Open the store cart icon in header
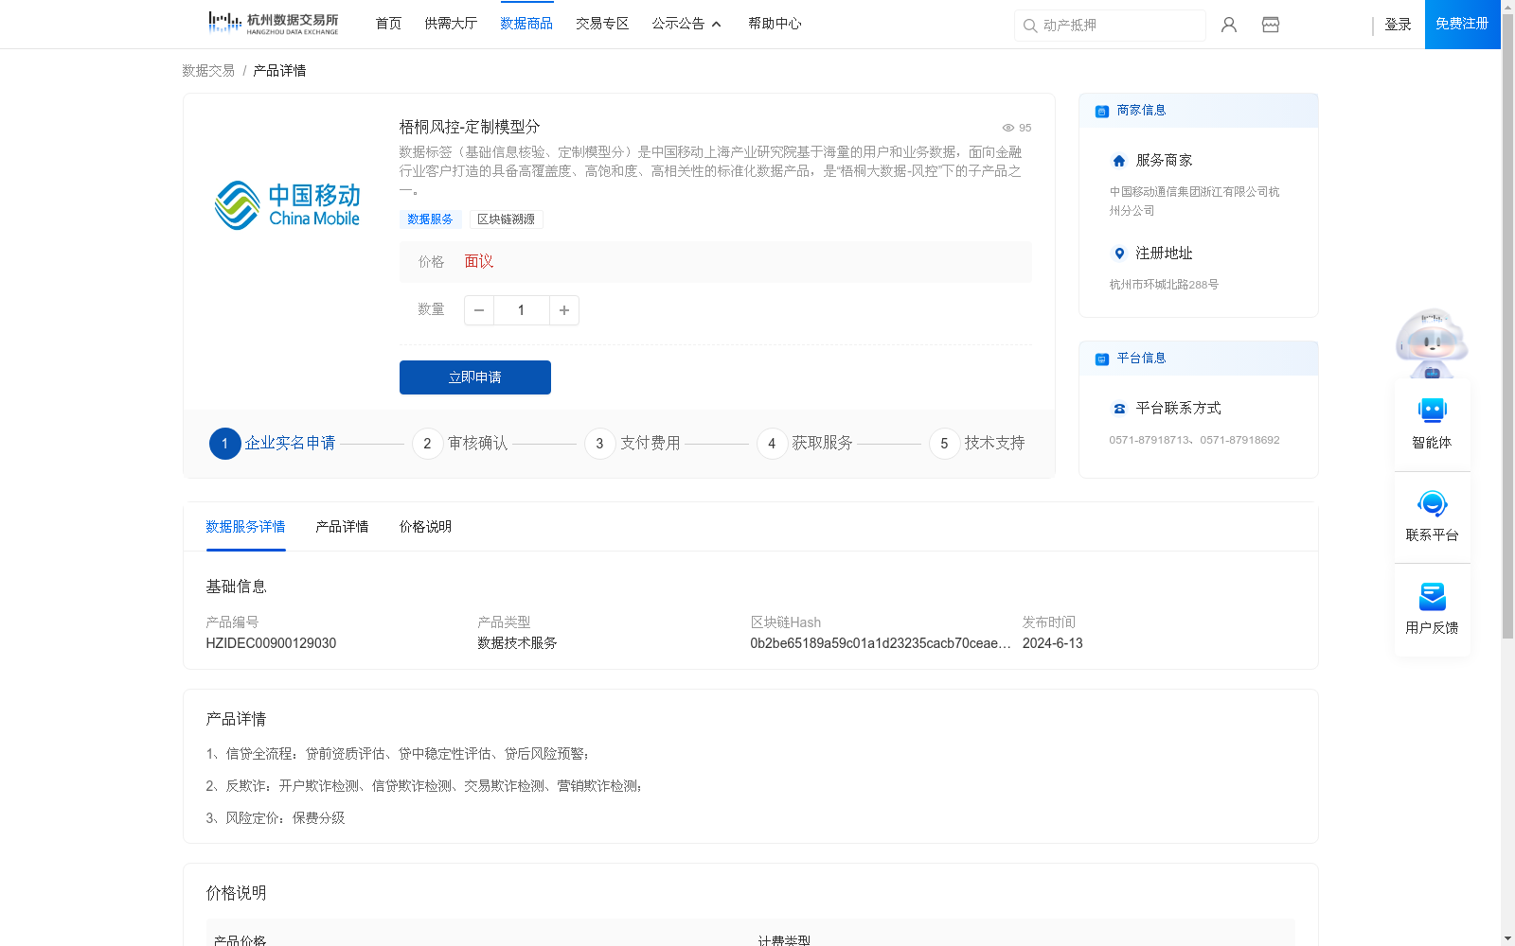The image size is (1515, 946). click(x=1271, y=25)
